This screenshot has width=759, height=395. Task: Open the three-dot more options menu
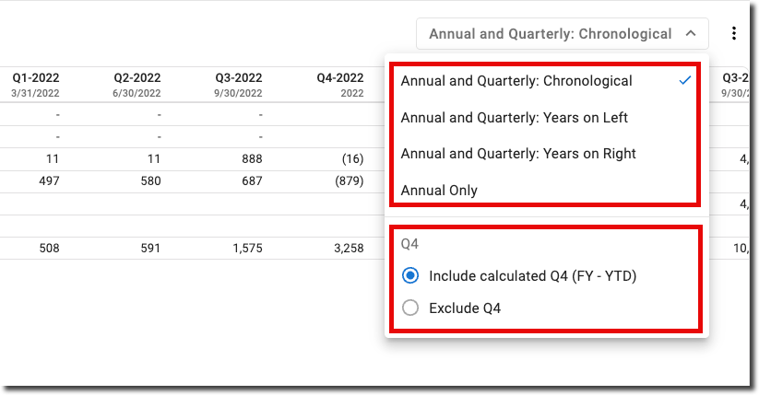pyautogui.click(x=734, y=34)
